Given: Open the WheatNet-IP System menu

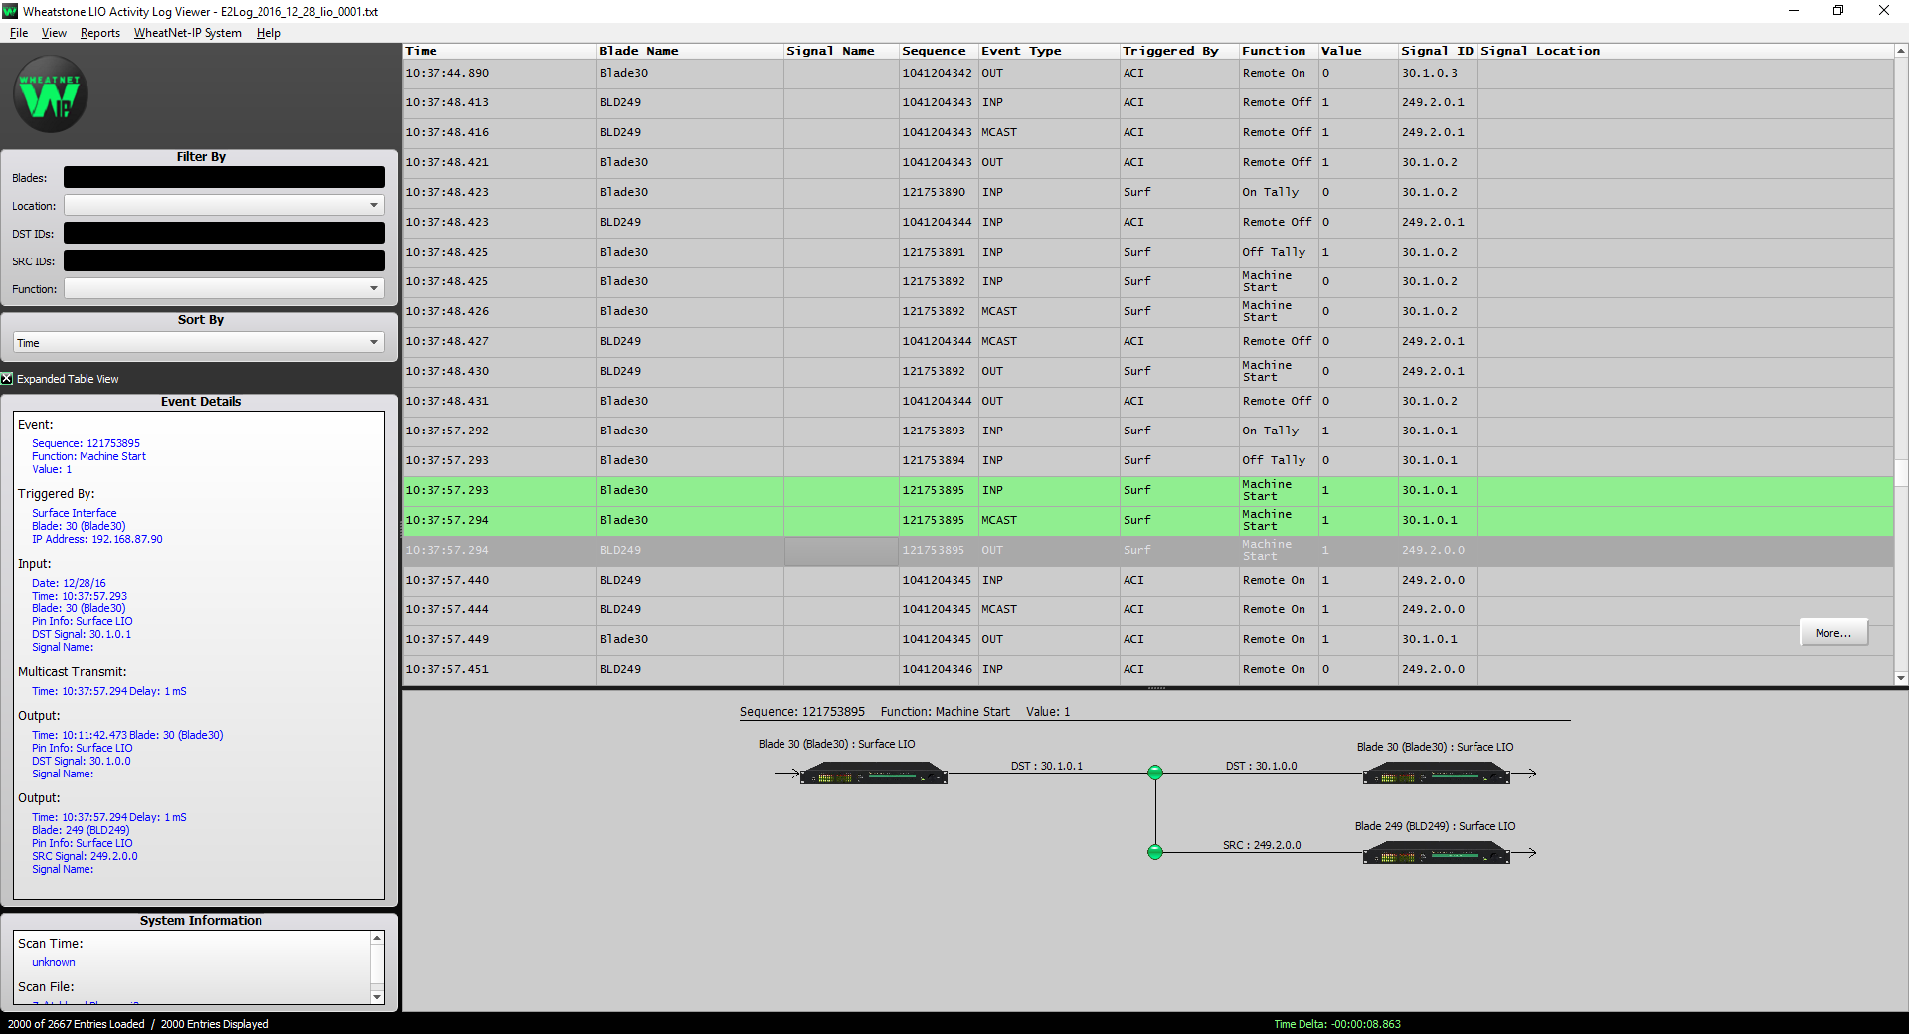Looking at the screenshot, I should (188, 33).
